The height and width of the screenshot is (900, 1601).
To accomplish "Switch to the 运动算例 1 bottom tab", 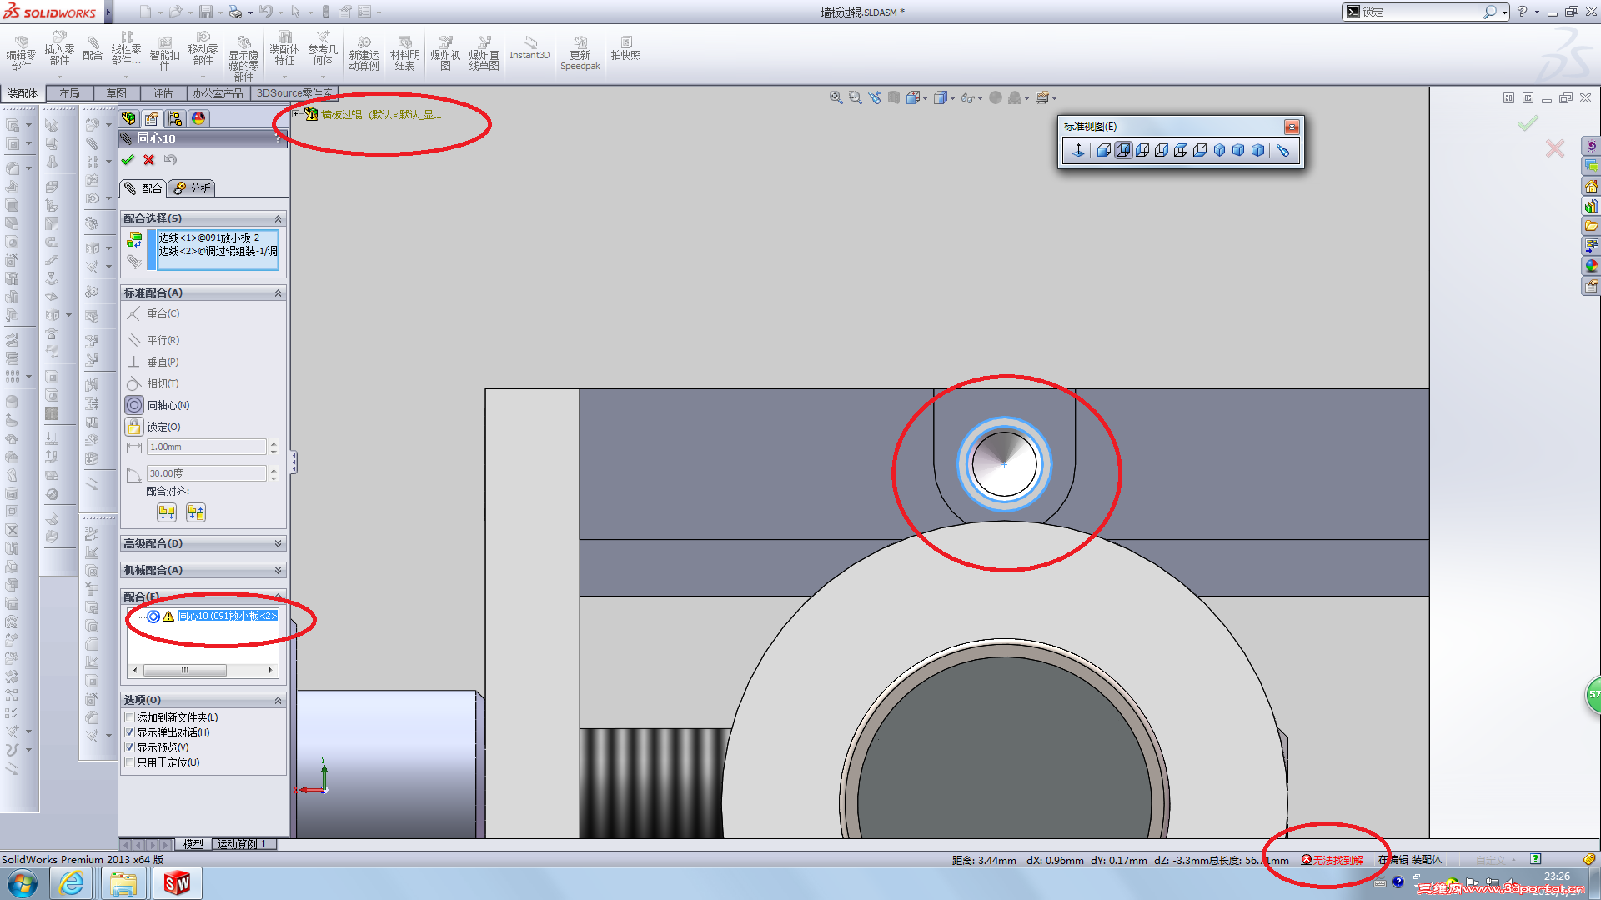I will [x=242, y=844].
